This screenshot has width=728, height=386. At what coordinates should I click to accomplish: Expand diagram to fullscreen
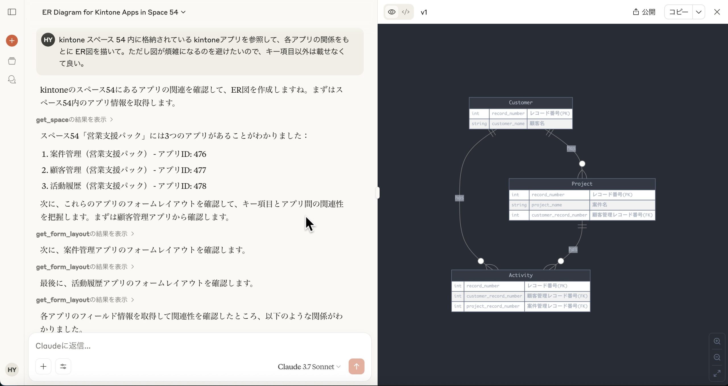pyautogui.click(x=717, y=373)
